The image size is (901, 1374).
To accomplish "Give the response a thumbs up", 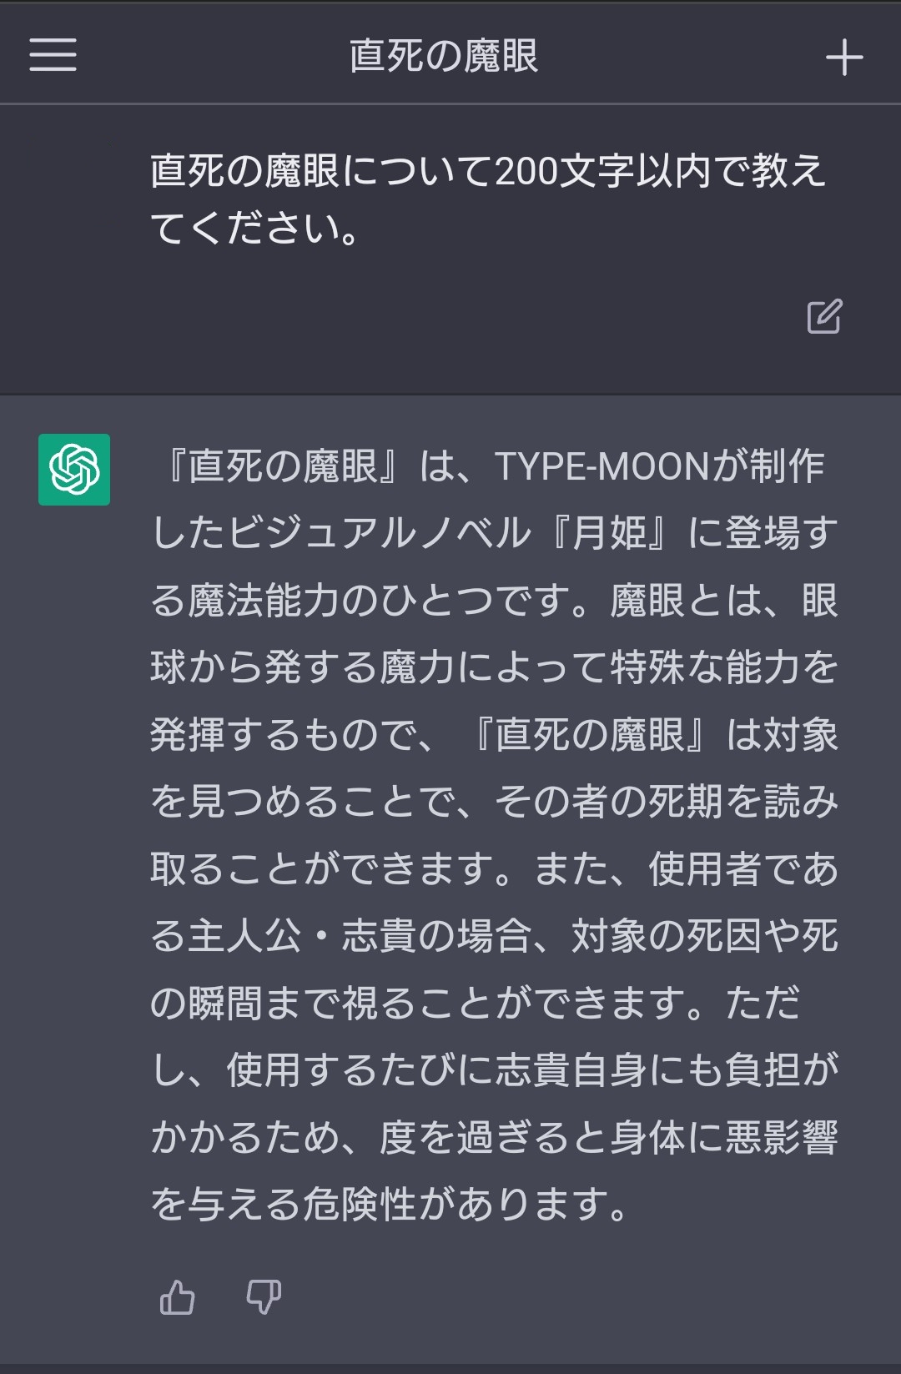I will (177, 1298).
